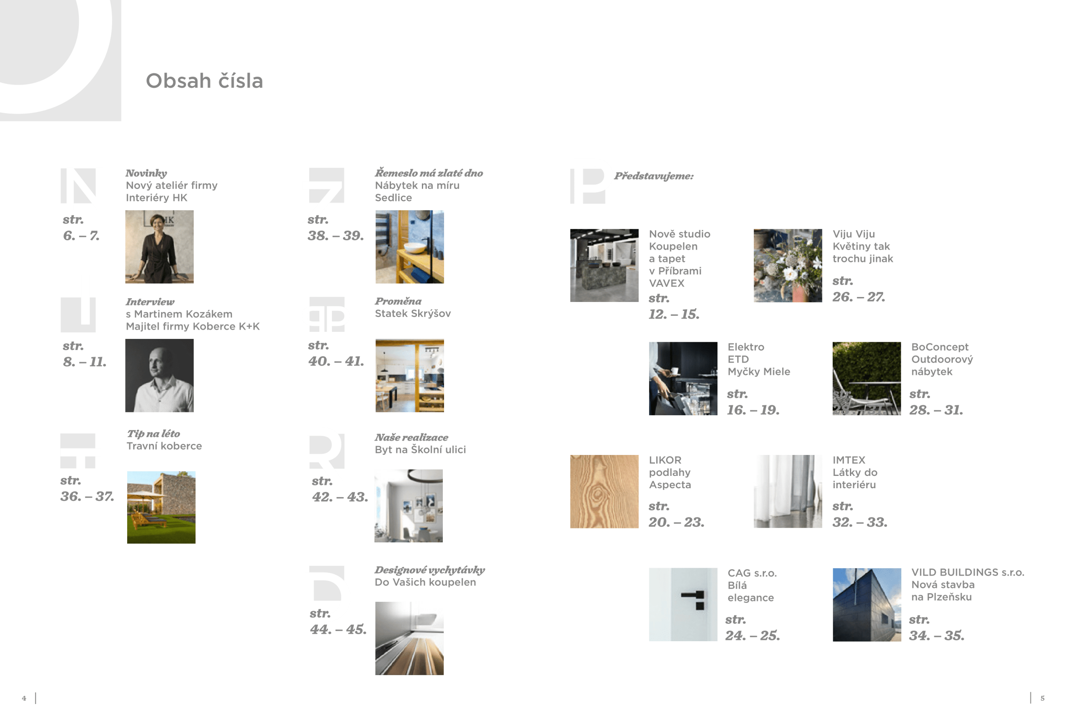Click 'Myčky Miele' text

click(x=759, y=372)
